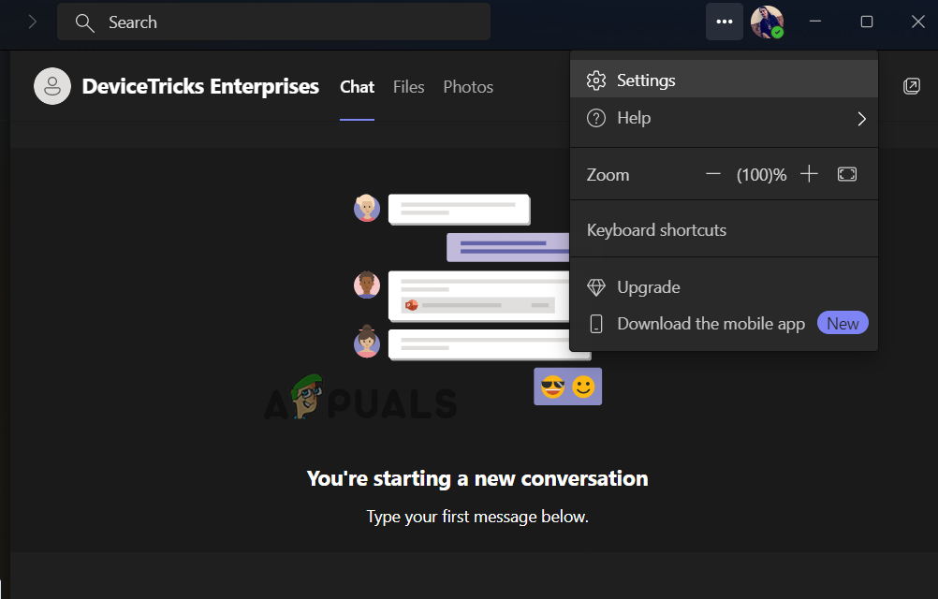This screenshot has height=599, width=938.
Task: Stay on the Chat tab
Action: (357, 87)
